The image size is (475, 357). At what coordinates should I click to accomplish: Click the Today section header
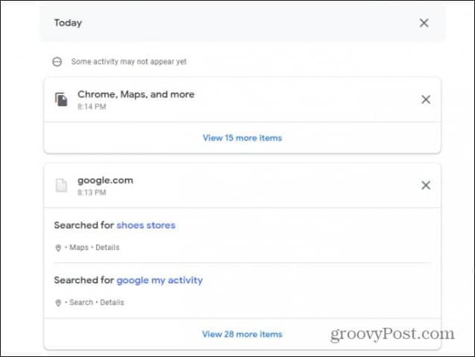(68, 23)
